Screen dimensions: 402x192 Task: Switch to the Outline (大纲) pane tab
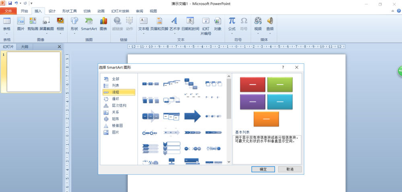tap(25, 46)
